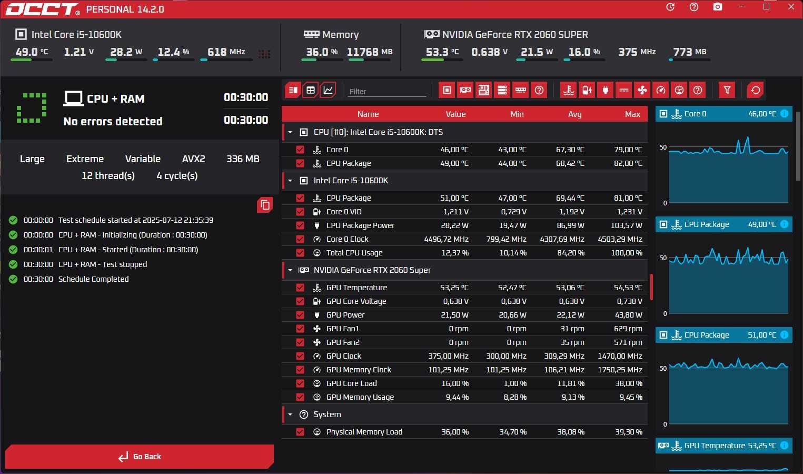
Task: Toggle the fan sensor type filter
Action: coord(642,90)
